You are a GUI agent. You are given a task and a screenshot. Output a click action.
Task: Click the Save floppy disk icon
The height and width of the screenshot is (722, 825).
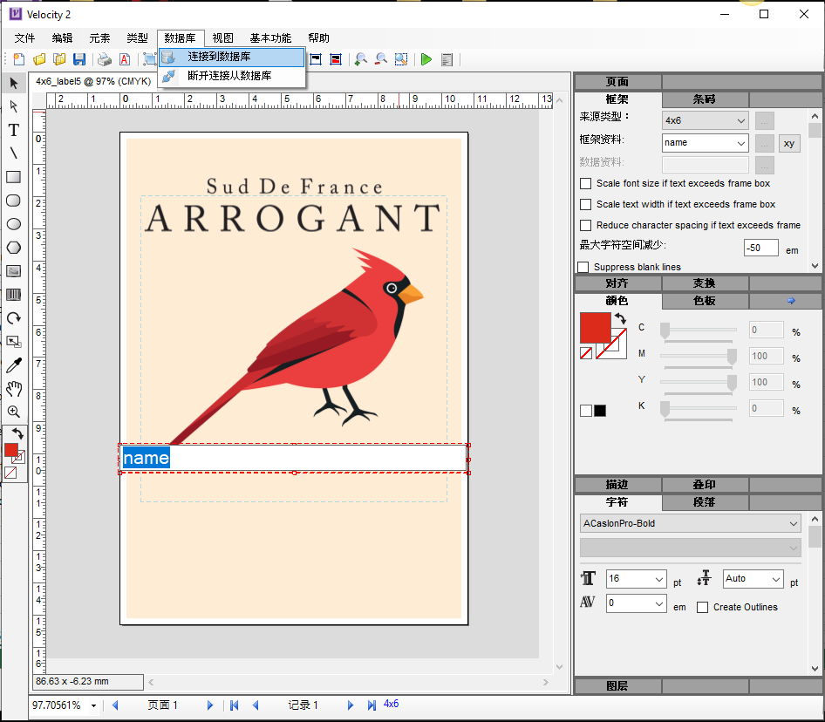pos(79,59)
